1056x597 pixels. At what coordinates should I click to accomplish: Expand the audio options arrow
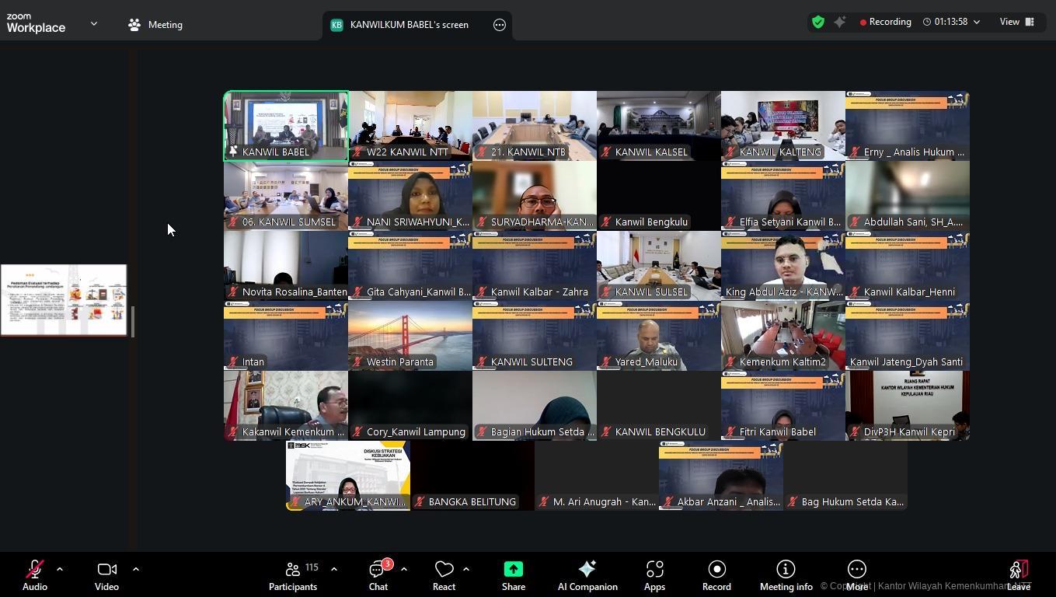(60, 569)
